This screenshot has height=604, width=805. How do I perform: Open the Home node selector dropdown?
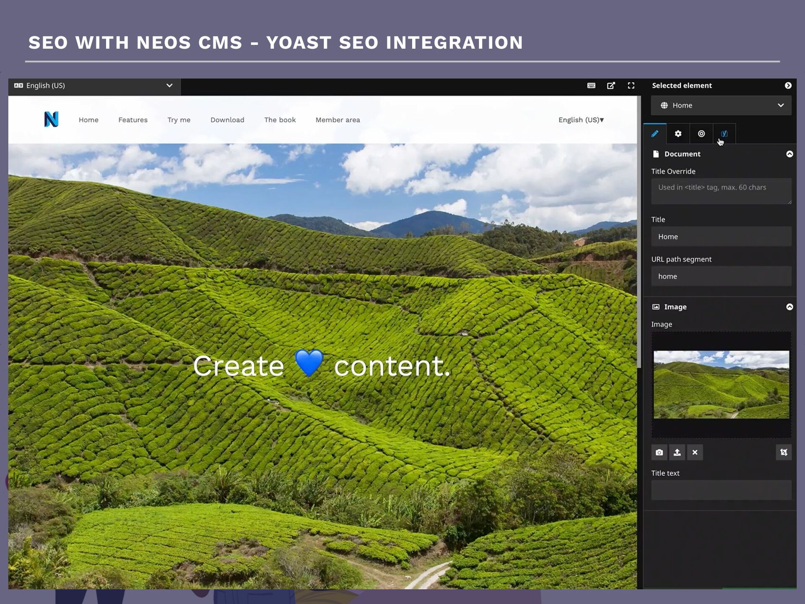click(x=721, y=105)
